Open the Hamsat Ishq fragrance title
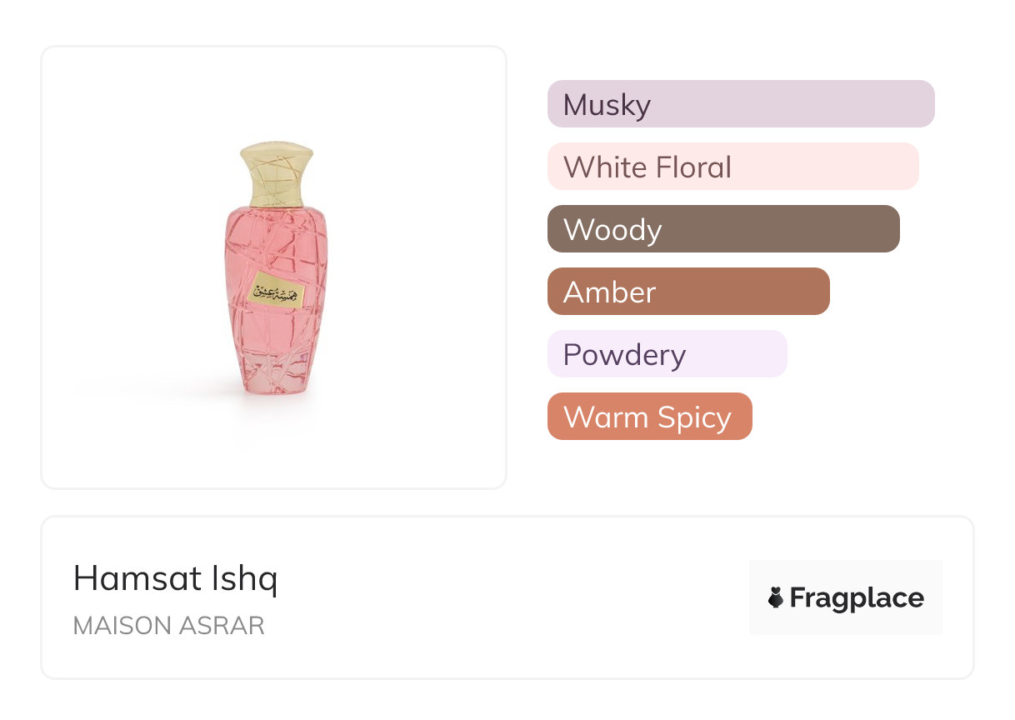This screenshot has height=720, width=1015. coord(175,578)
